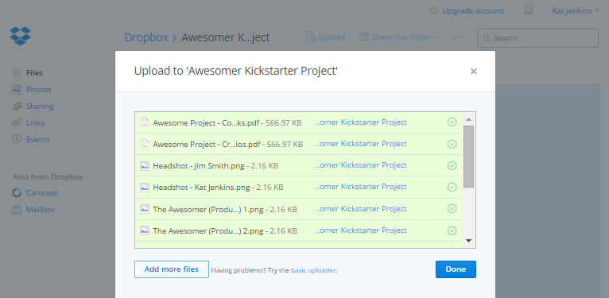Click the Upgrade account star icon
609x298 pixels.
pyautogui.click(x=433, y=10)
